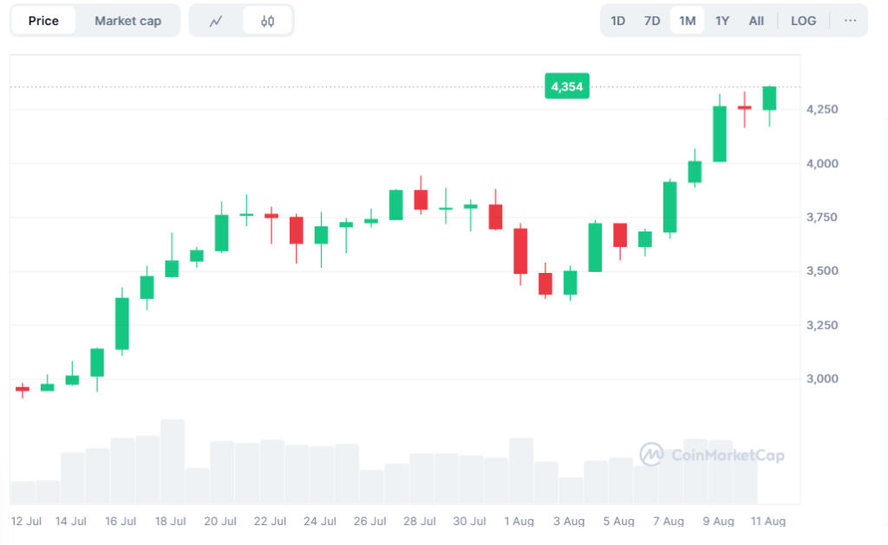Toggle LOG scale on chart
This screenshot has height=545, width=888.
[803, 21]
